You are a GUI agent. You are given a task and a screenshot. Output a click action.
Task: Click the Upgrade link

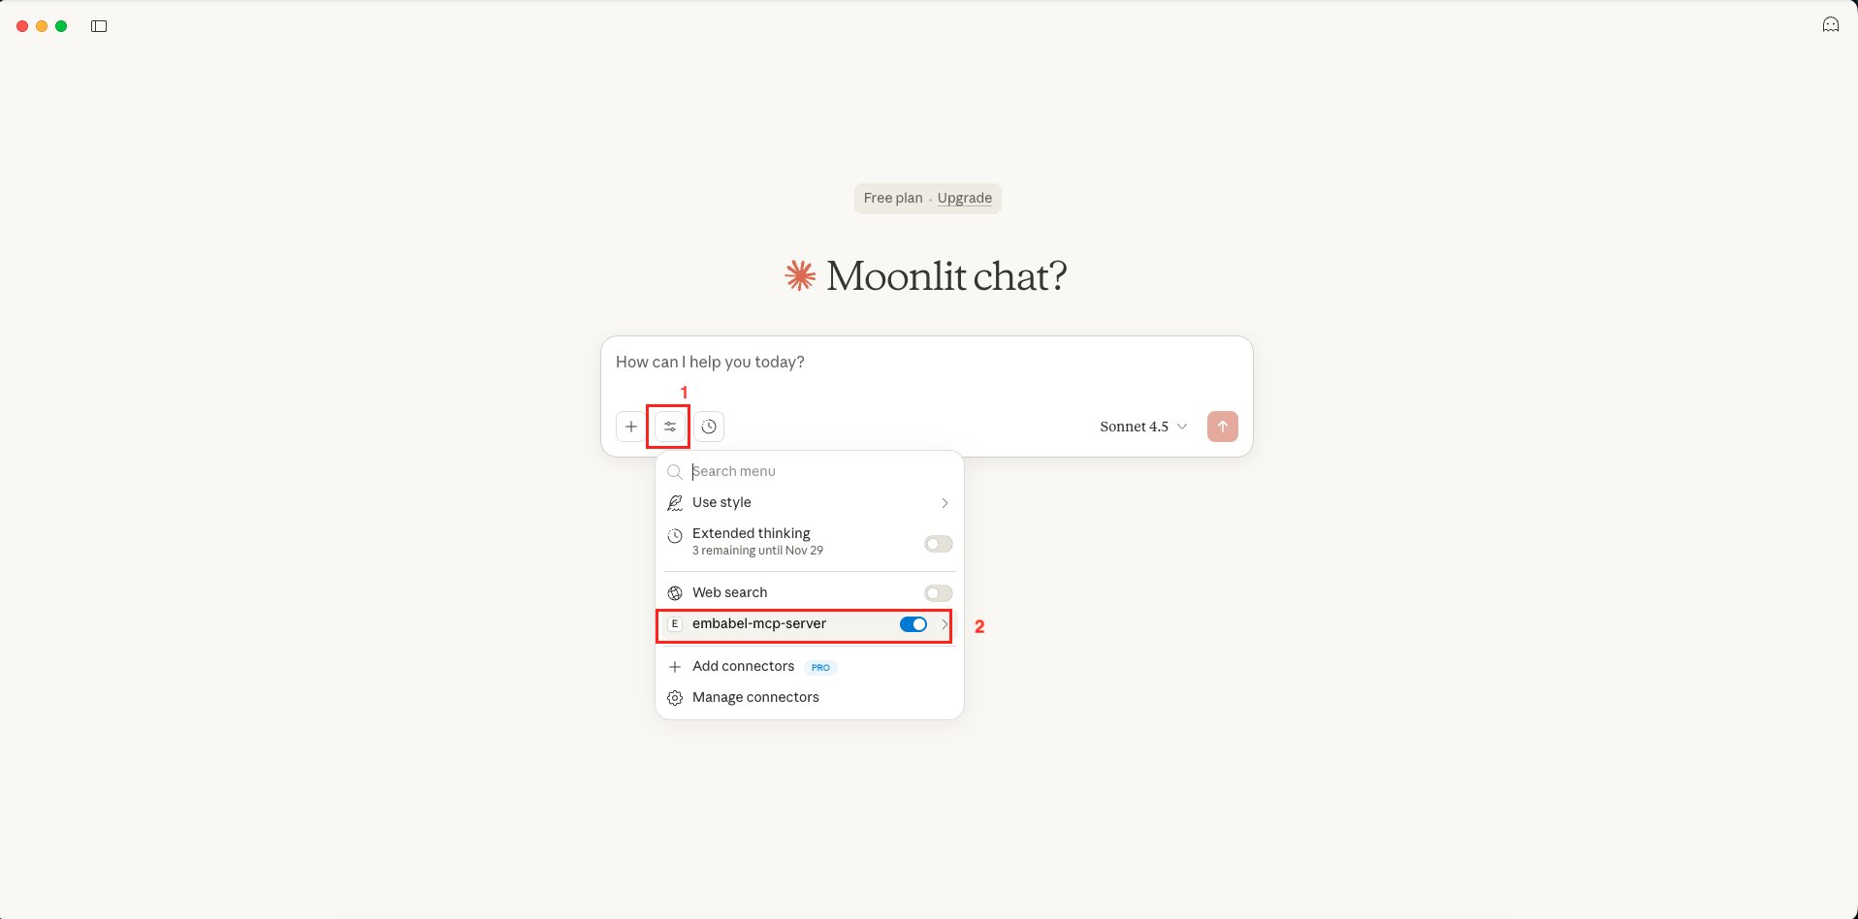pos(965,198)
